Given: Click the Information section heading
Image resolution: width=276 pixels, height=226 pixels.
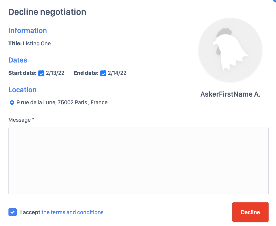Looking at the screenshot, I should (x=27, y=31).
